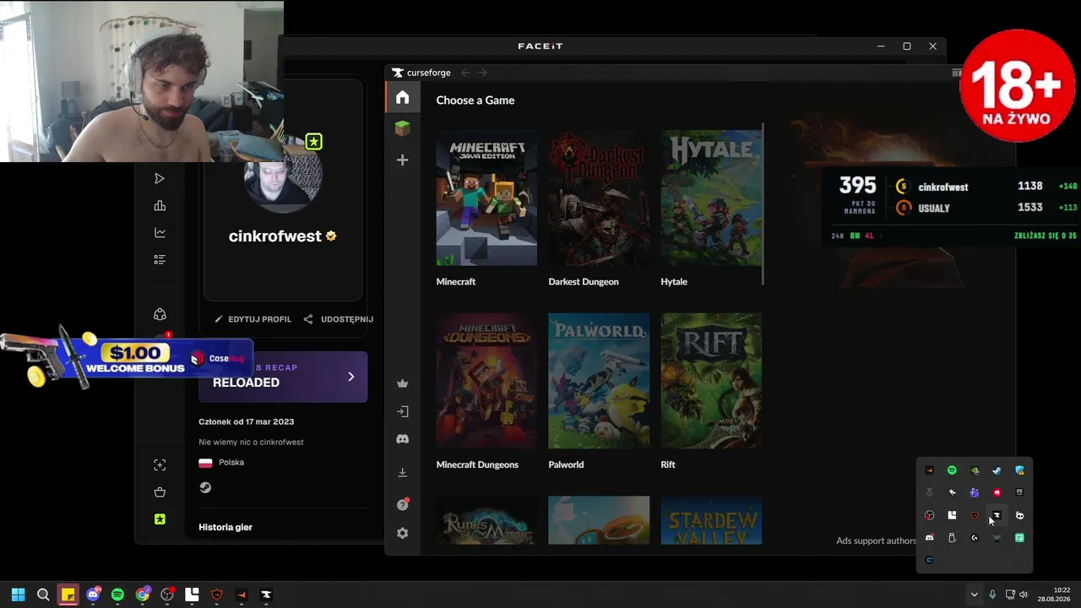Screen dimensions: 1081x608
Task: Click the Discord icon in the tray popup
Action: 929,538
